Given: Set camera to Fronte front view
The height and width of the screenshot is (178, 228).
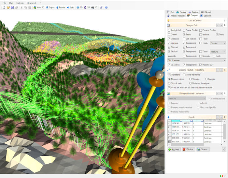Looking at the screenshot, I should (x=61, y=7).
